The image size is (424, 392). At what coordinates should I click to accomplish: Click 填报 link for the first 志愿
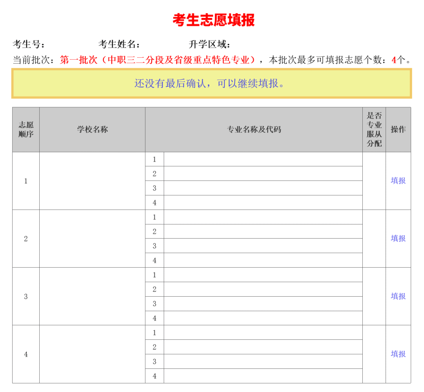pos(398,181)
